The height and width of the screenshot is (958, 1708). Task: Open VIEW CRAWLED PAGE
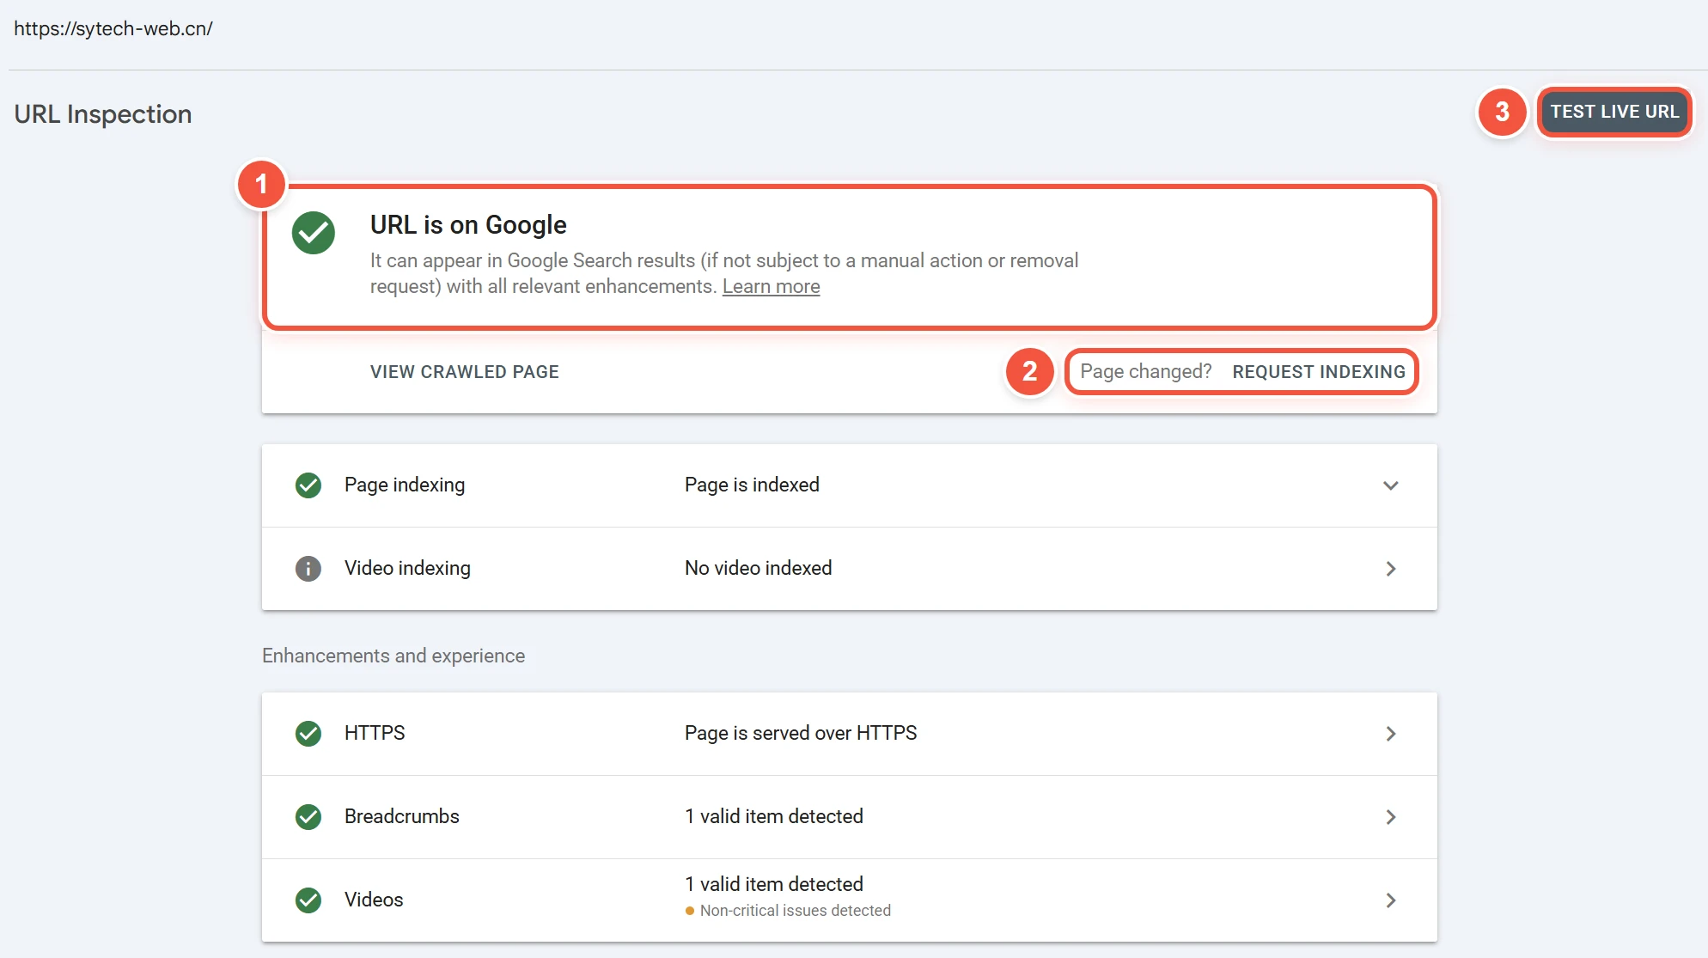[465, 372]
